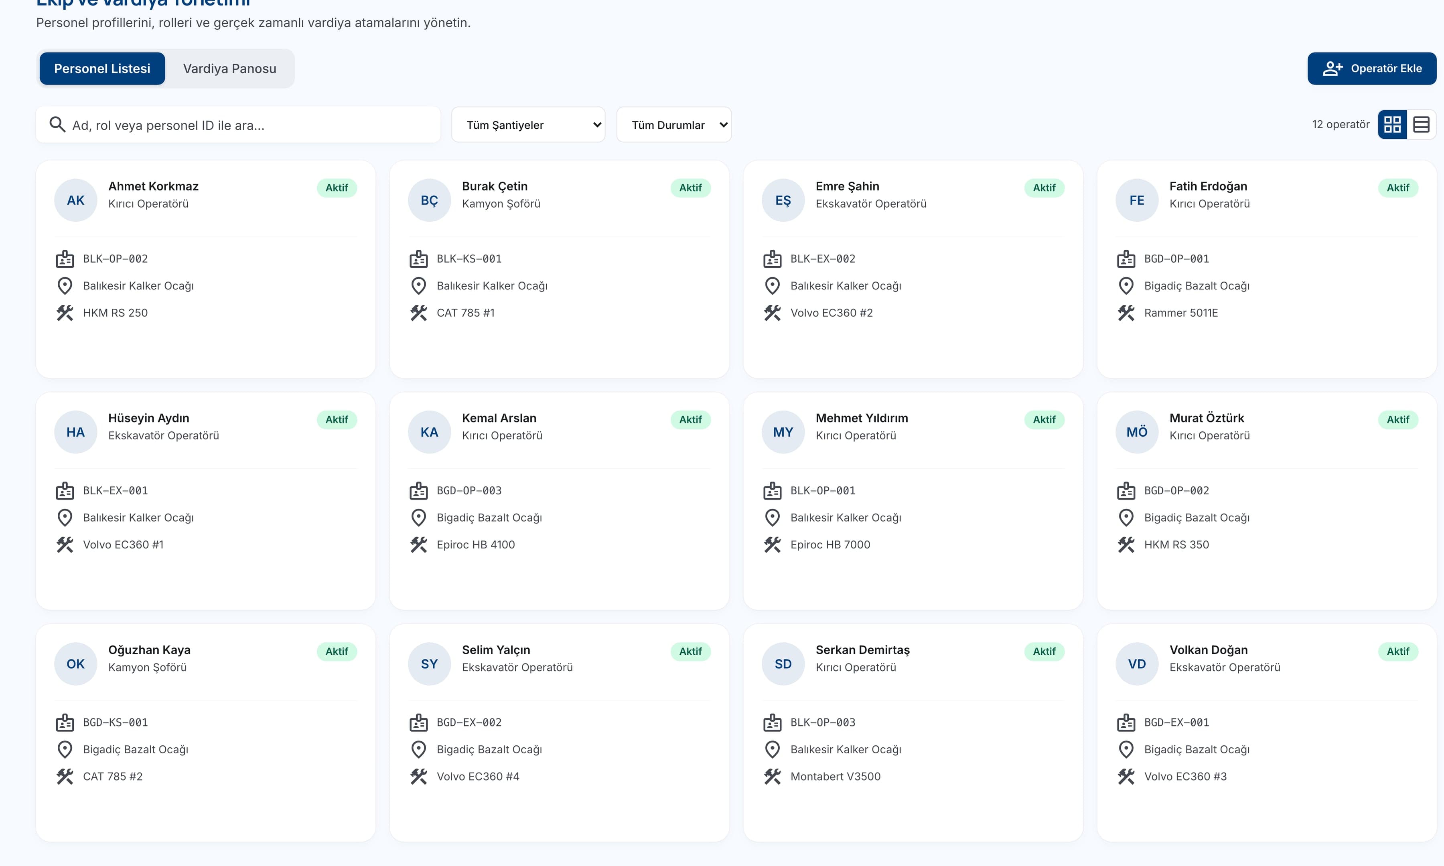This screenshot has height=866, width=1444.
Task: Open Murat Öztürk's operator card
Action: click(1267, 501)
